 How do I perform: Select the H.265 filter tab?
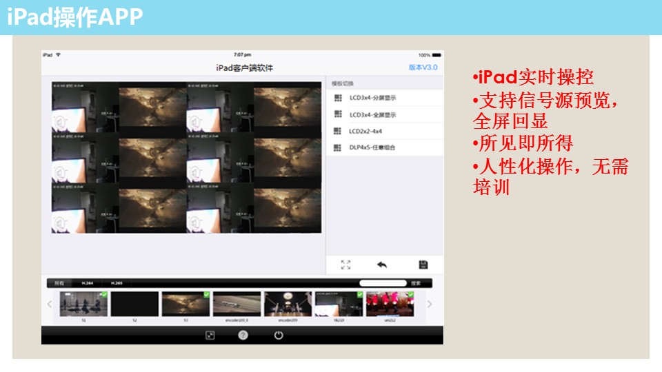point(117,283)
